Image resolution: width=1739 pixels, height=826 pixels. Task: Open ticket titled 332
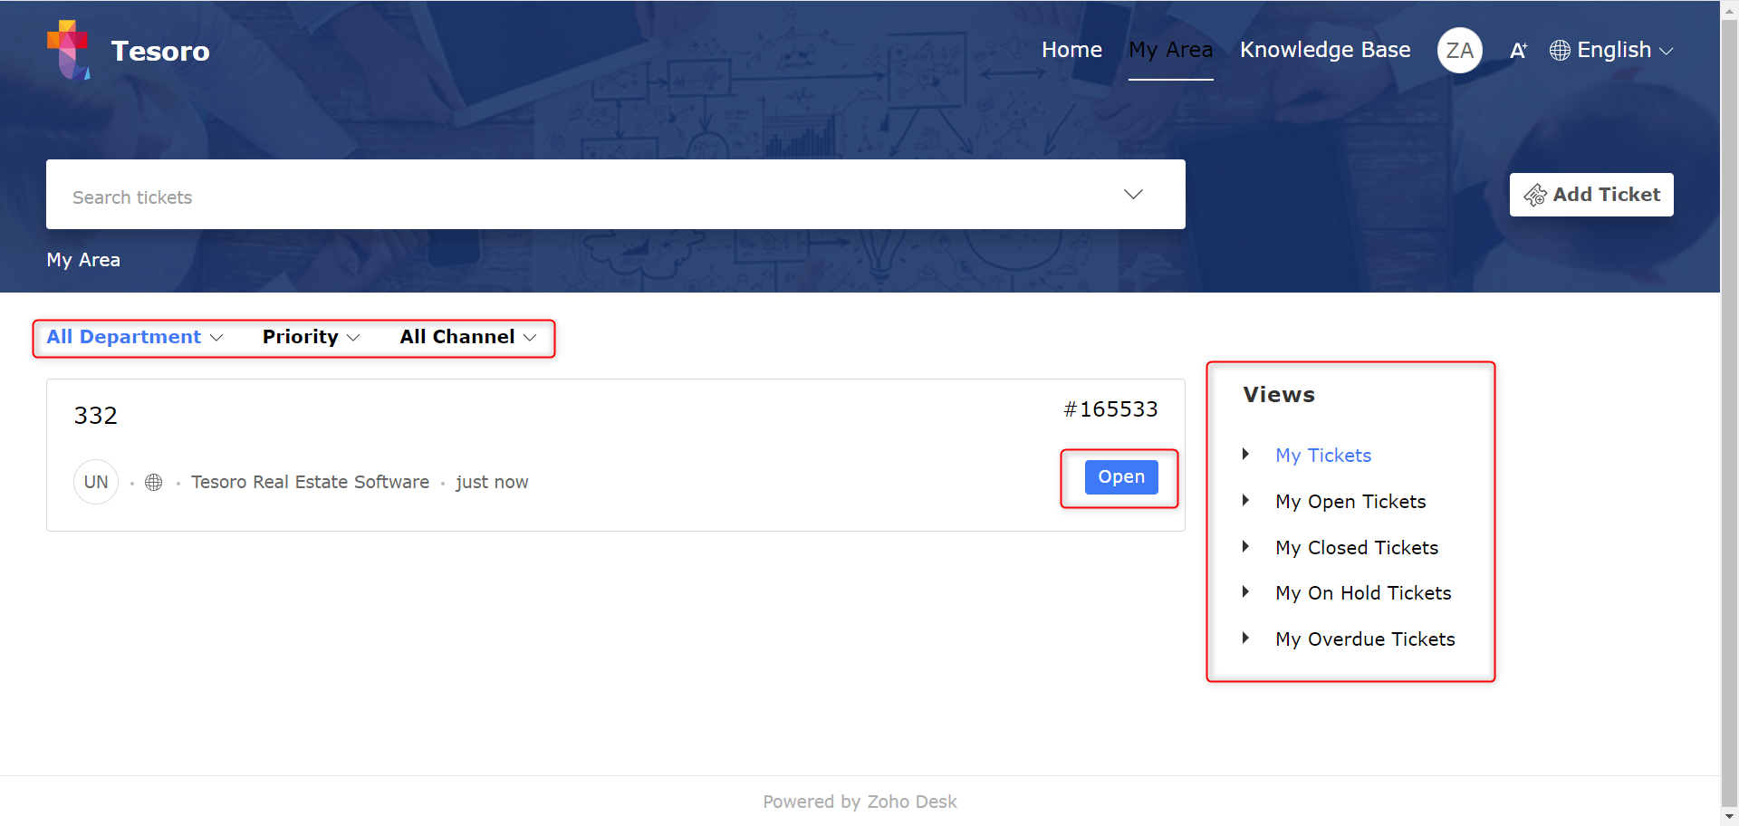pos(96,416)
